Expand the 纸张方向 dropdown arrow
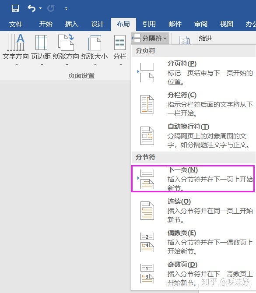Viewport: 256px width, 293px height. 67,65
